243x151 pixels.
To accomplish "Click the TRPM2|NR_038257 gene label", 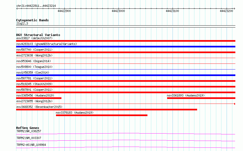I will click(x=29, y=131).
